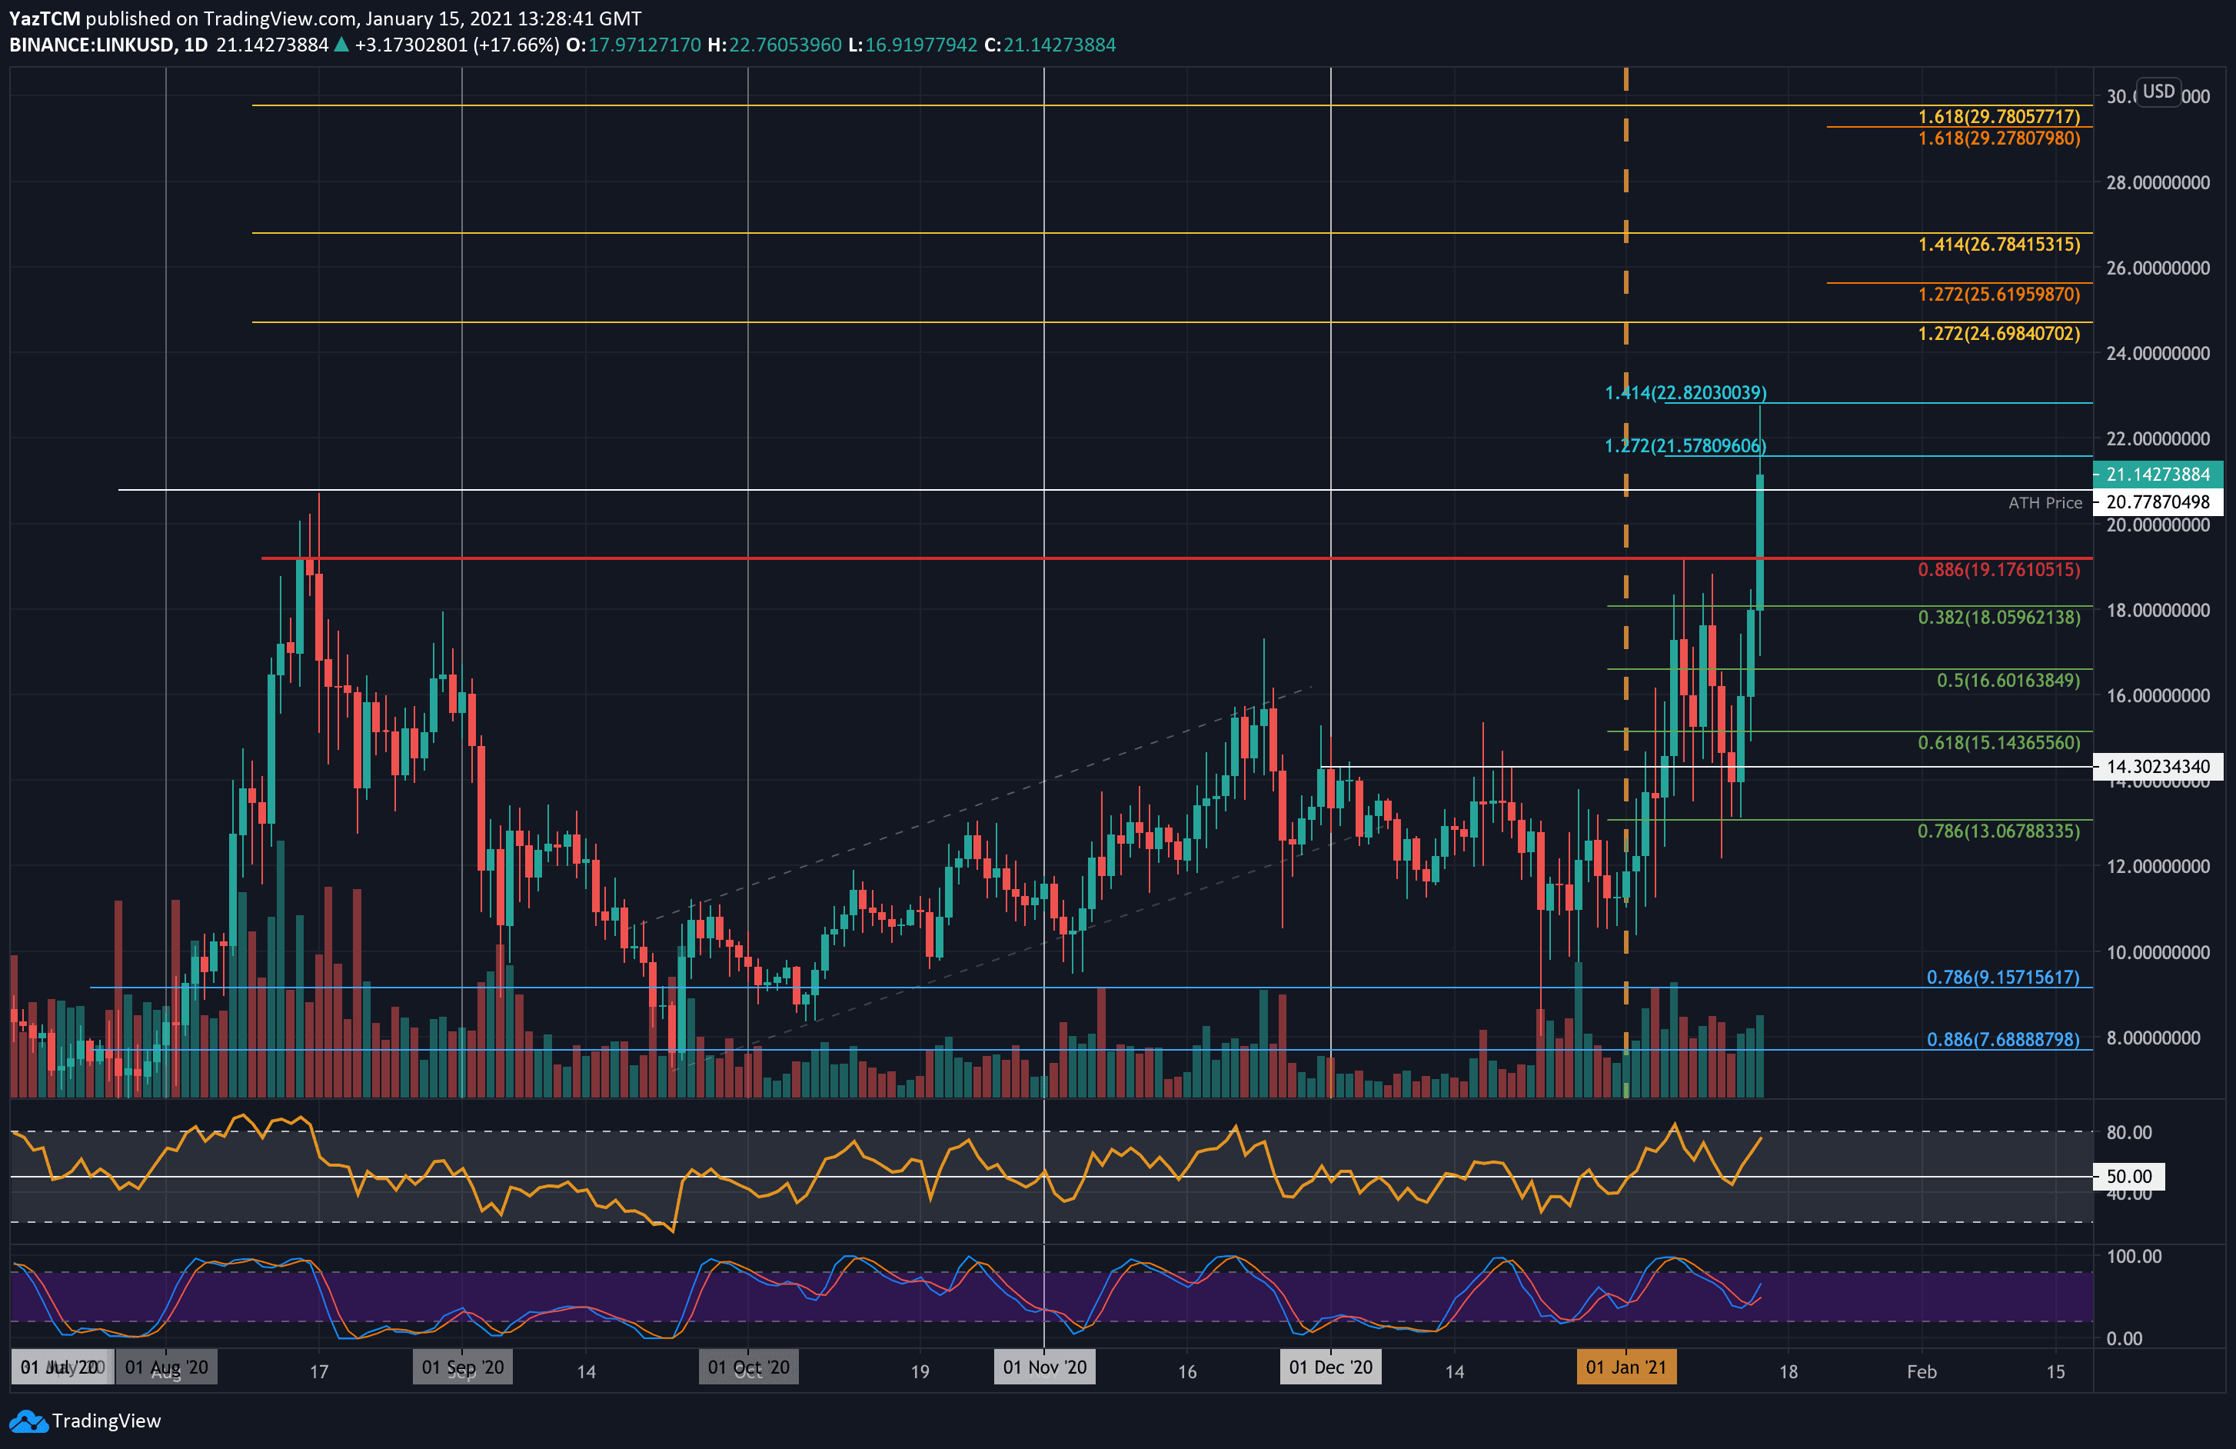Viewport: 2236px width, 1449px height.
Task: Click the 01 Dec '20 date marker
Action: tap(1330, 1367)
